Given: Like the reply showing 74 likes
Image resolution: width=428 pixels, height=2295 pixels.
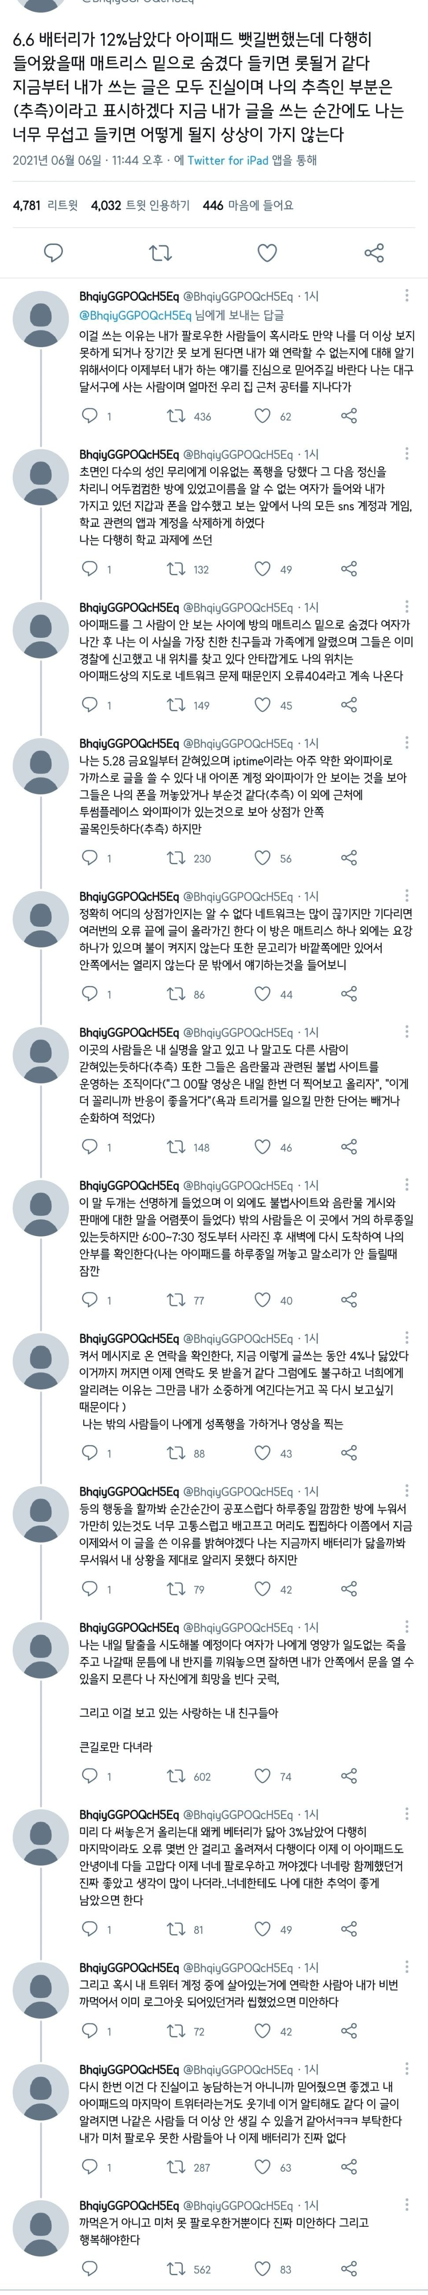Looking at the screenshot, I should (262, 1751).
